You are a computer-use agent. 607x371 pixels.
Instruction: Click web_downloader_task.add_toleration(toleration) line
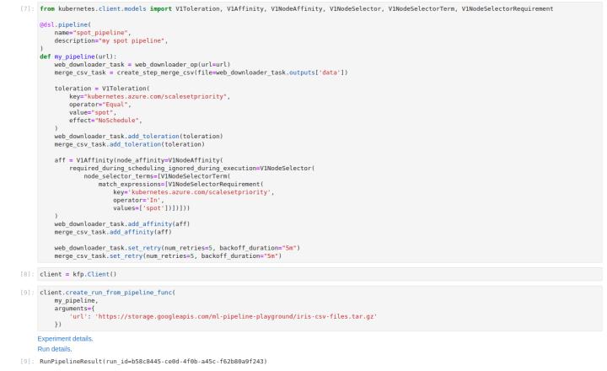pos(138,137)
